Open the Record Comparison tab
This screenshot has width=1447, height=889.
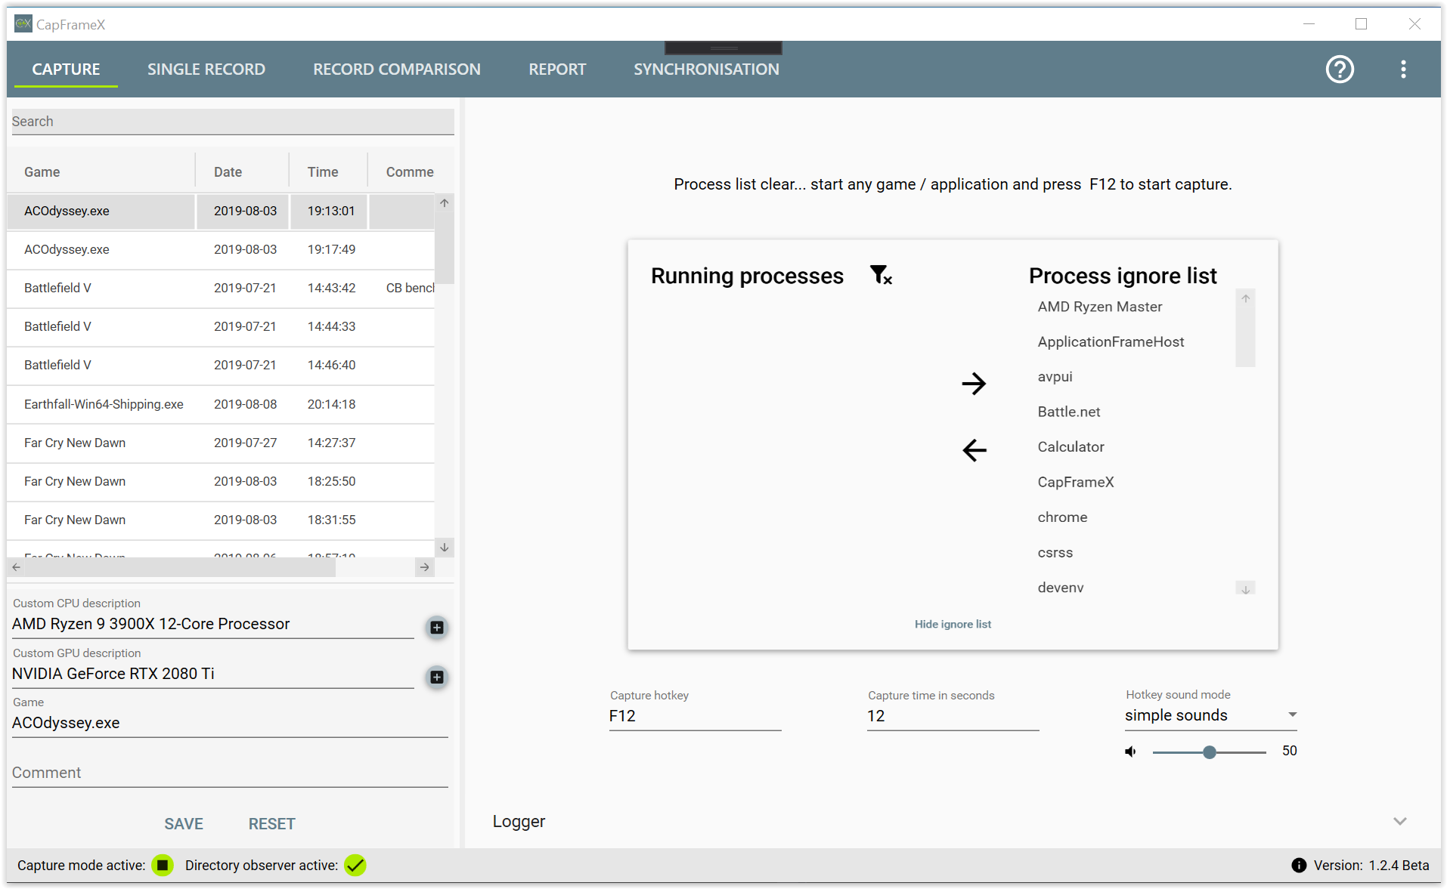point(397,69)
